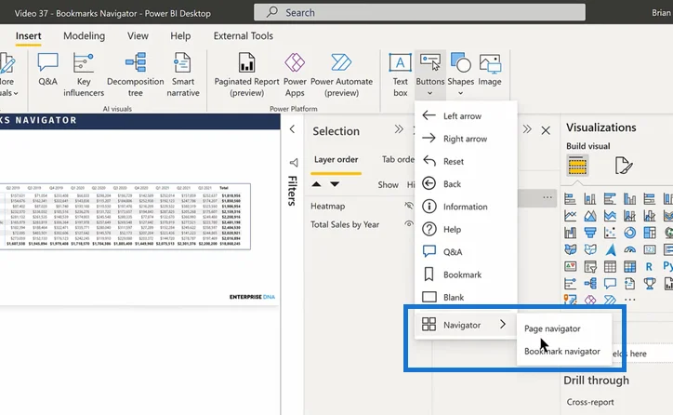Image resolution: width=673 pixels, height=415 pixels.
Task: Open layer options ellipsis in Selection pane
Action: 548,197
